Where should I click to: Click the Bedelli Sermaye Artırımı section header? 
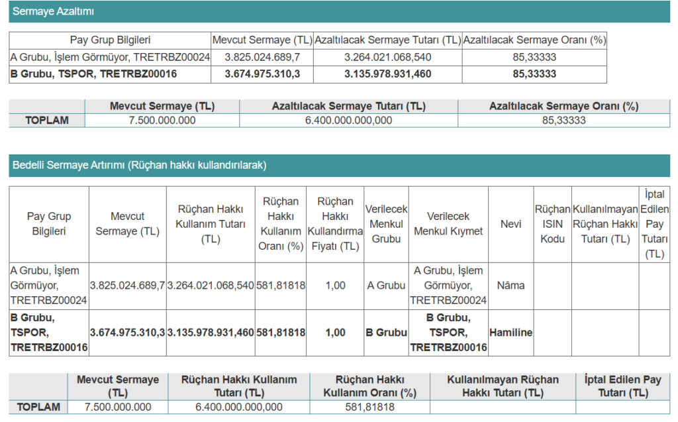coord(139,165)
